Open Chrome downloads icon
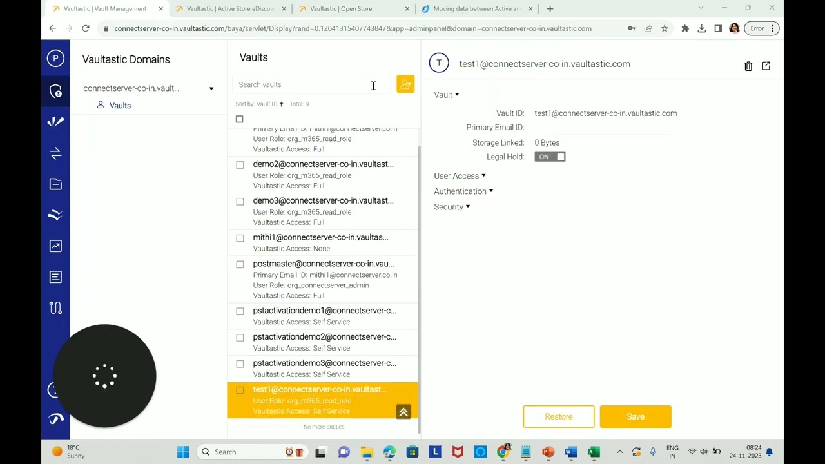 coord(701,28)
